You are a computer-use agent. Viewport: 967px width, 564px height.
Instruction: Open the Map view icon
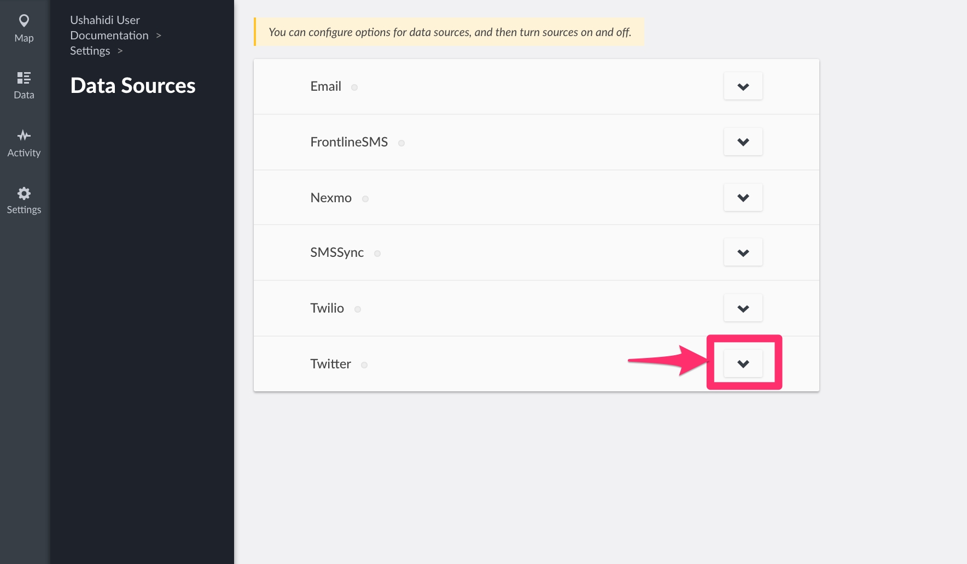(x=24, y=21)
